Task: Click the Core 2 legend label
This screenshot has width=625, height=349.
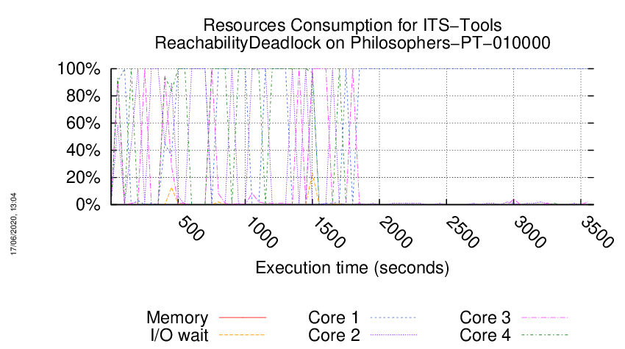Action: pyautogui.click(x=334, y=335)
